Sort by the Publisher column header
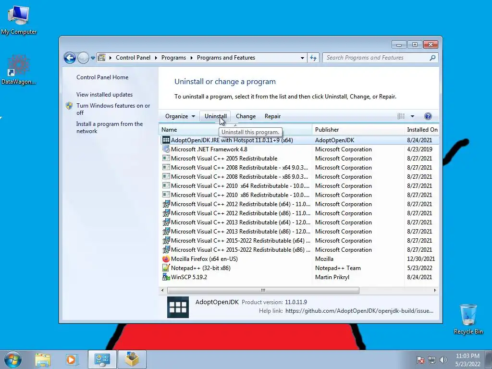Screen dimensions: 492x369 (x=358, y=130)
